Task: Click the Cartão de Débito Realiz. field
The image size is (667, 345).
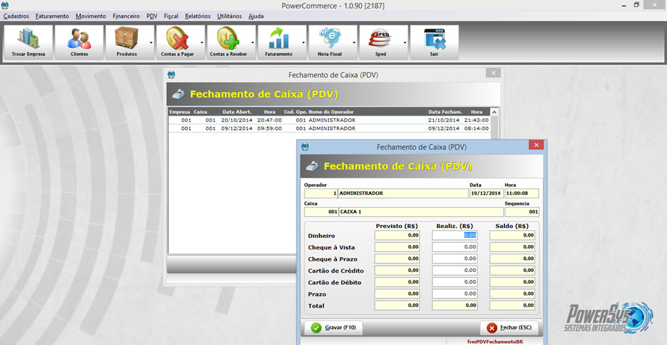Action: point(455,282)
